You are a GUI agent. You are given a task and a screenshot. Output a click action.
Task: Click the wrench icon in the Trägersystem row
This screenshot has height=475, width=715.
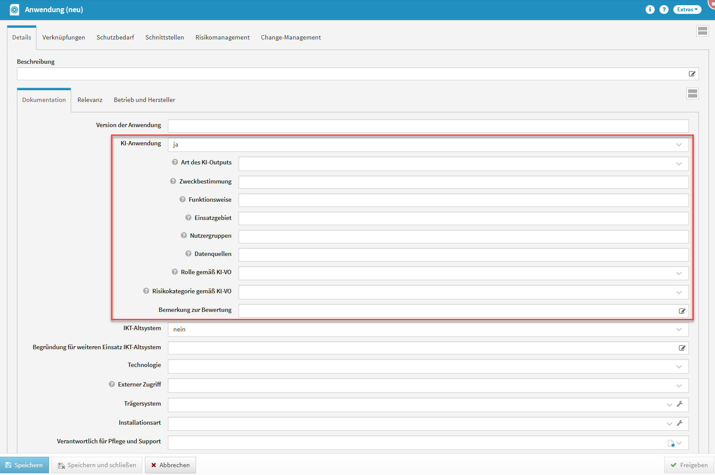tap(680, 404)
